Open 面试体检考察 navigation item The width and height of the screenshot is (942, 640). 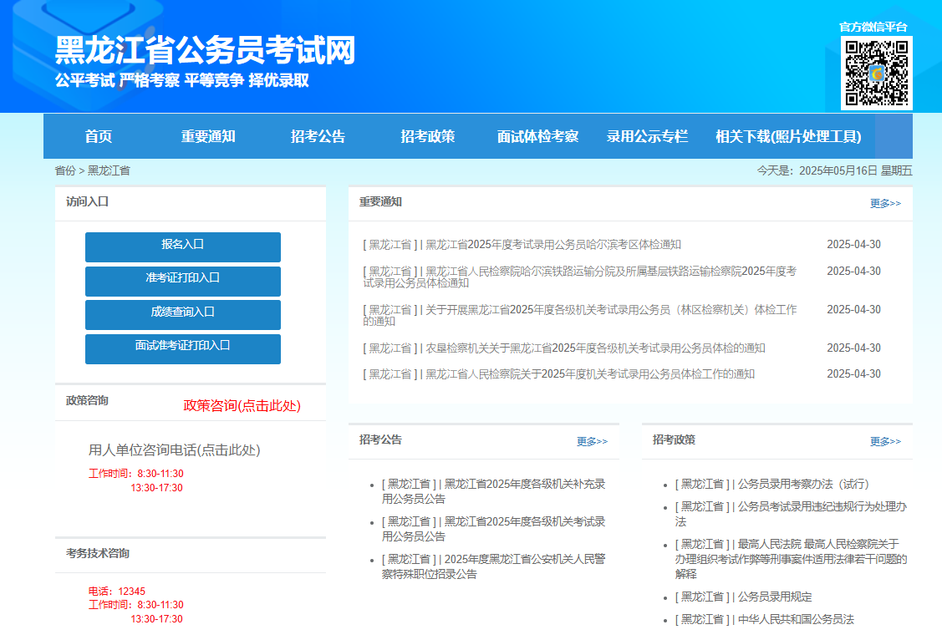tap(537, 136)
